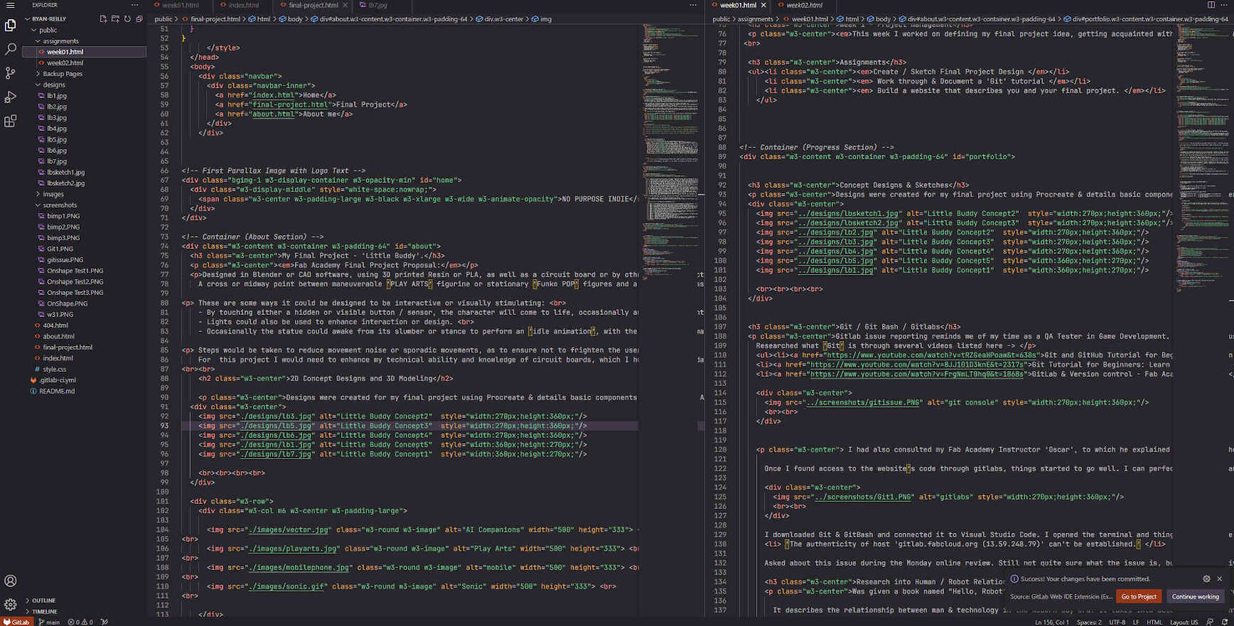1234x626 pixels.
Task: Click the New Folder icon in Explorer
Action: [x=115, y=19]
